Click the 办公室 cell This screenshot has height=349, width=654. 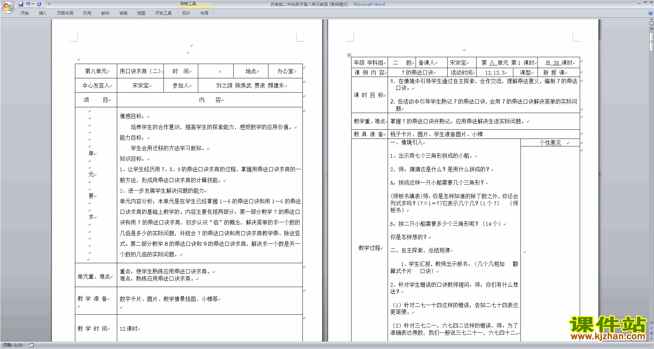[285, 71]
